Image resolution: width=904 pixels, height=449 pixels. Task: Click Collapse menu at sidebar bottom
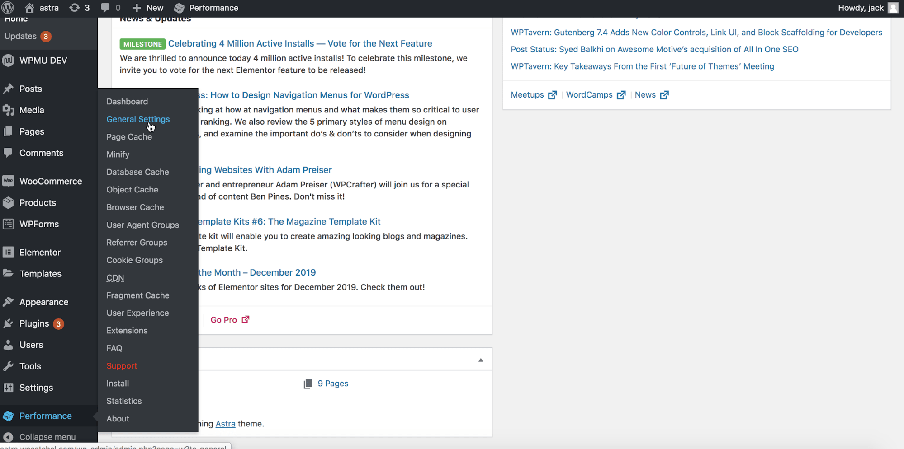coord(47,437)
